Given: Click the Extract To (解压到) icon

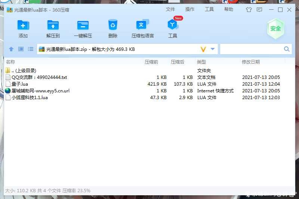Looking at the screenshot, I should click(53, 25).
